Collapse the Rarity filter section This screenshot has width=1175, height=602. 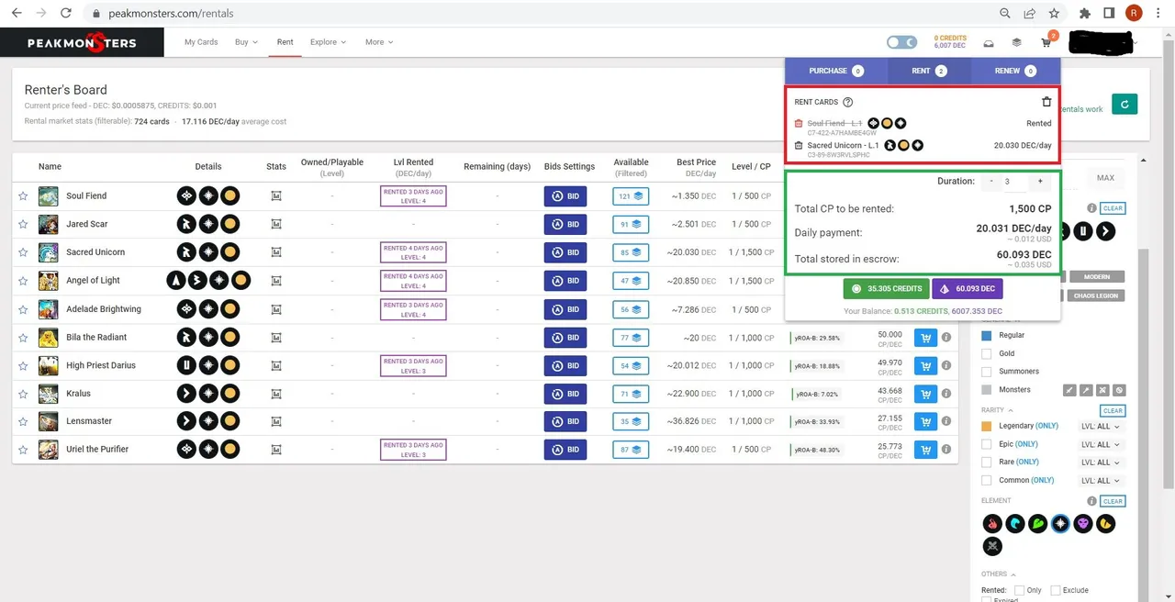(x=997, y=410)
